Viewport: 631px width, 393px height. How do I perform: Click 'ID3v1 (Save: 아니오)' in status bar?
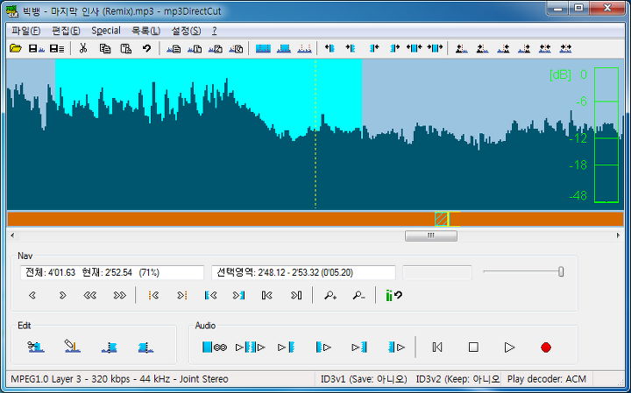364,379
